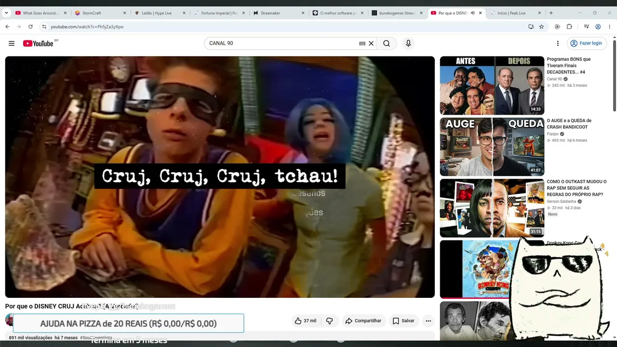
Task: Open the on-screen keyboard in search box
Action: [362, 43]
